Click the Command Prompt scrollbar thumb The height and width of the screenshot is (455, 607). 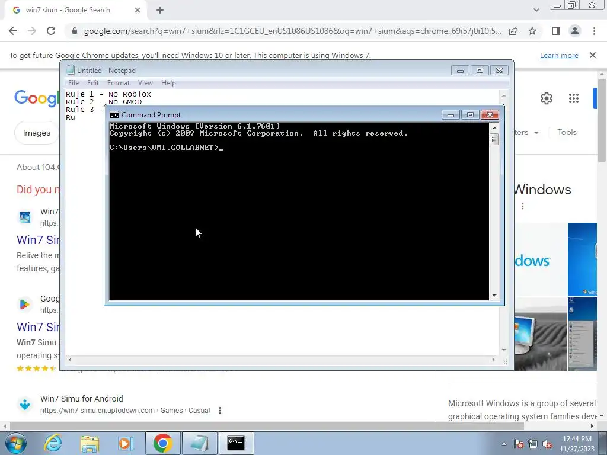(494, 139)
